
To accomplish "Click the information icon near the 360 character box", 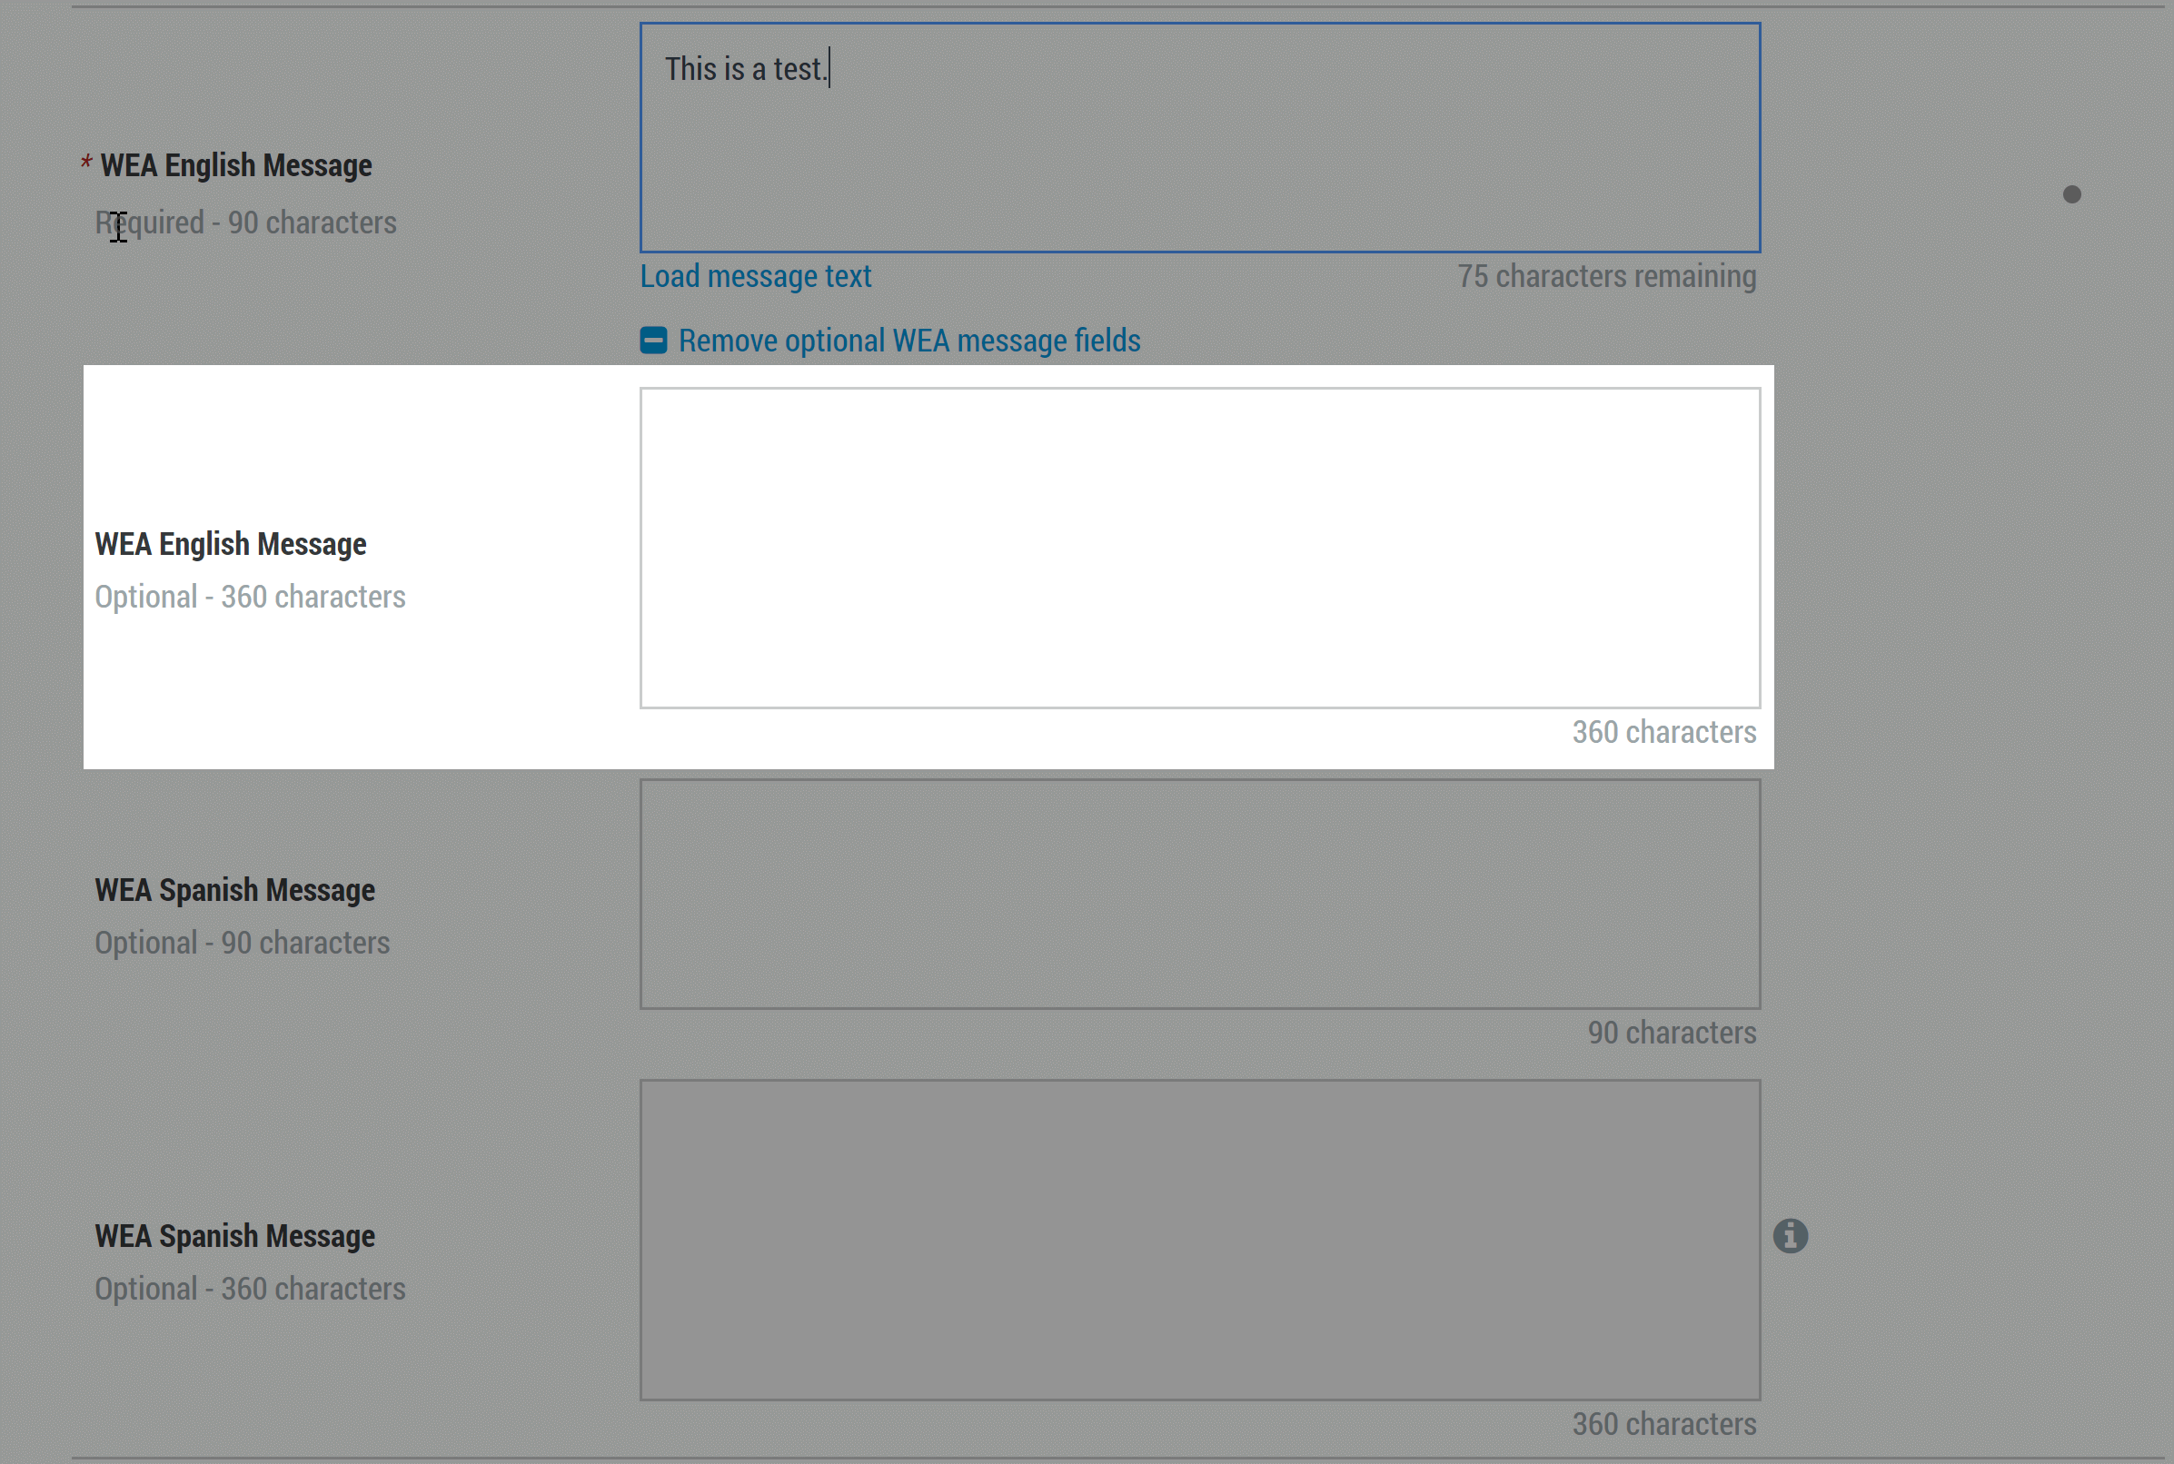I will [1791, 1234].
